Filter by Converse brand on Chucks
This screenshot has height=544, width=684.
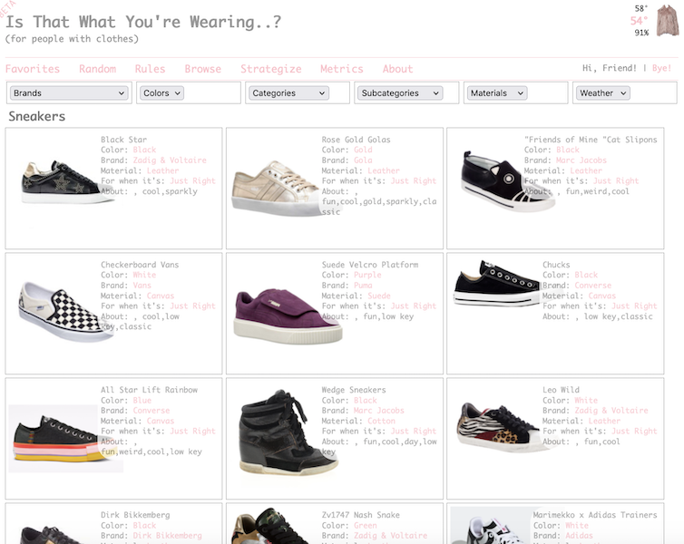(592, 285)
